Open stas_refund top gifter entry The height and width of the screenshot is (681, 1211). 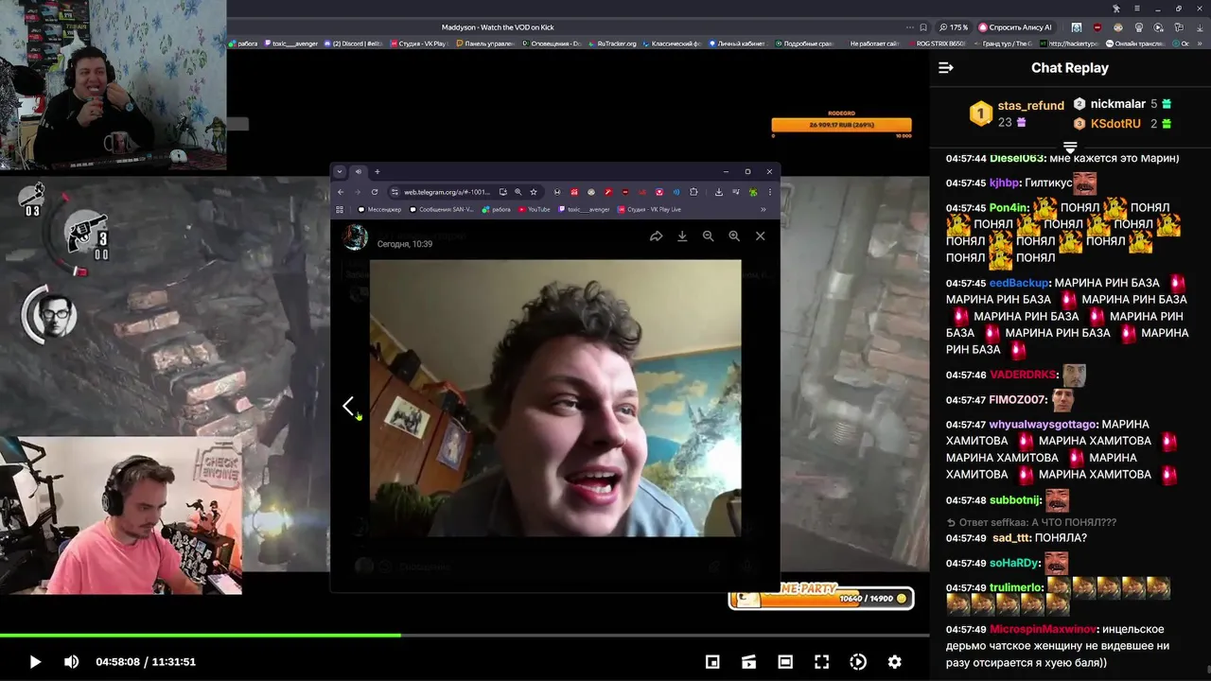coord(1017,113)
